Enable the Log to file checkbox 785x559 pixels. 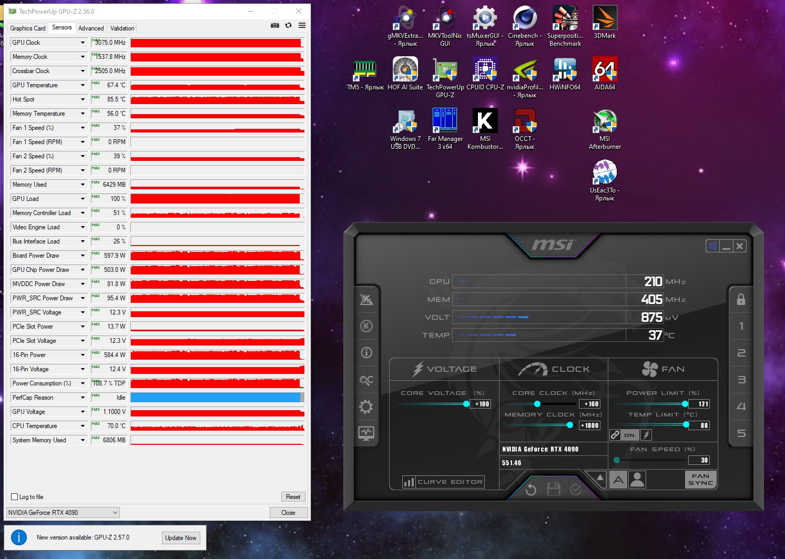point(15,497)
